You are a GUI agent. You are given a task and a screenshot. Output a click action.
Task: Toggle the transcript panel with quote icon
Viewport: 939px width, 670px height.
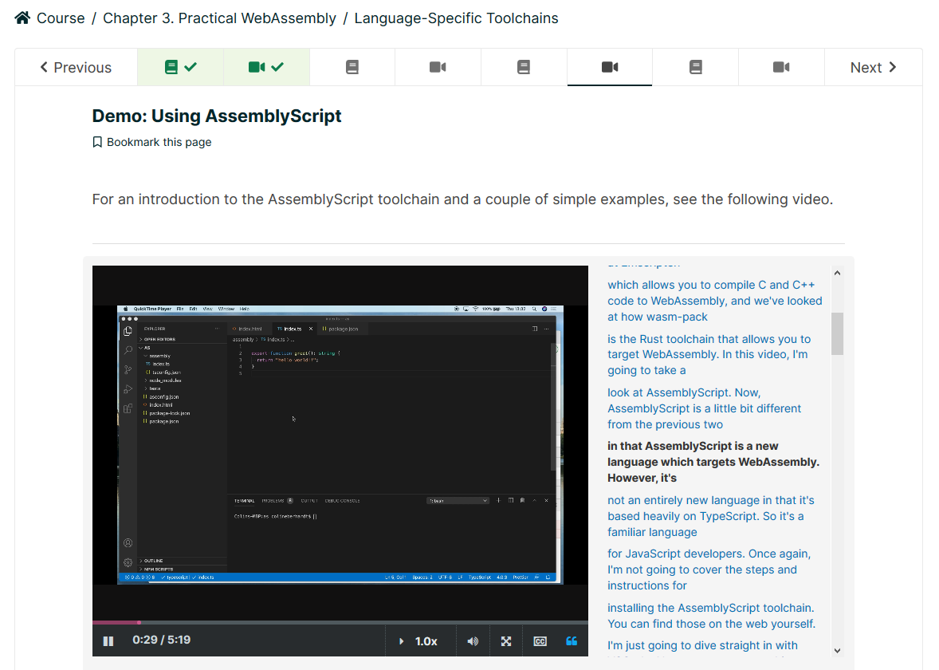[x=572, y=641]
